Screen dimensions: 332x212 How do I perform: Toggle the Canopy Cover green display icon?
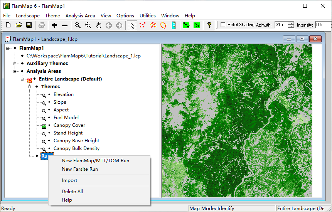pos(44,126)
